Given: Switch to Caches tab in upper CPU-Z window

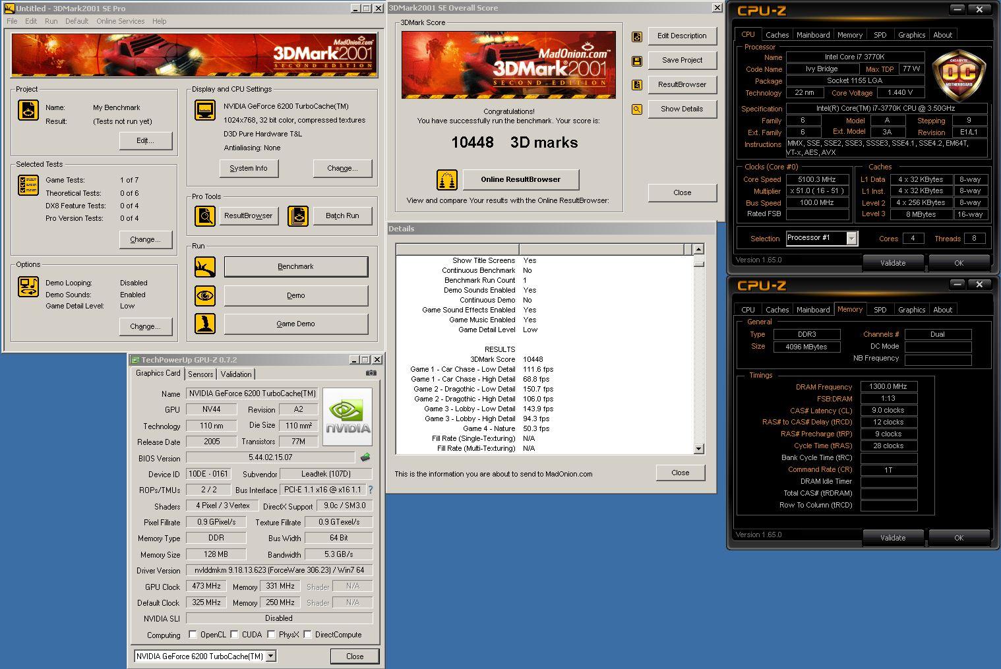Looking at the screenshot, I should (777, 35).
